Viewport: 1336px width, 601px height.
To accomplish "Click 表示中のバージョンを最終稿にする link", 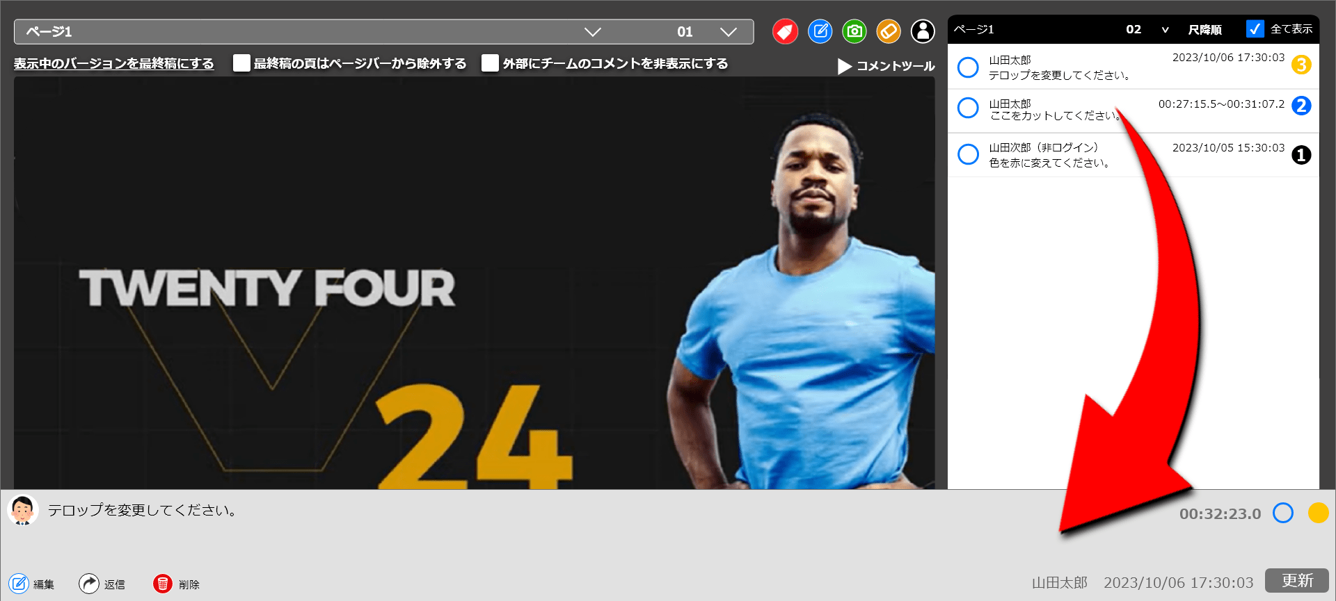I will 114,63.
